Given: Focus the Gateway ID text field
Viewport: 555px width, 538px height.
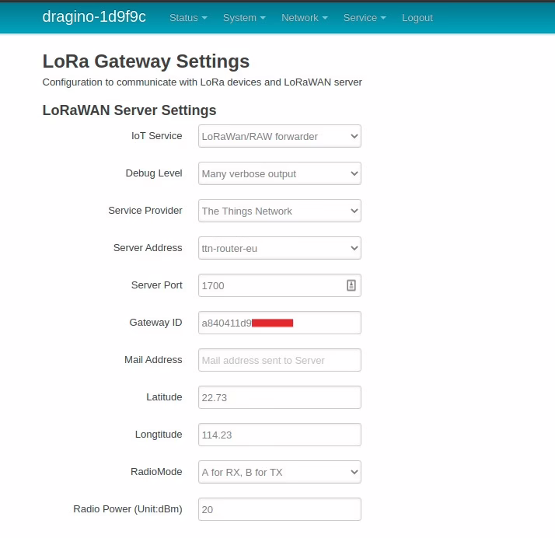Looking at the screenshot, I should [280, 323].
